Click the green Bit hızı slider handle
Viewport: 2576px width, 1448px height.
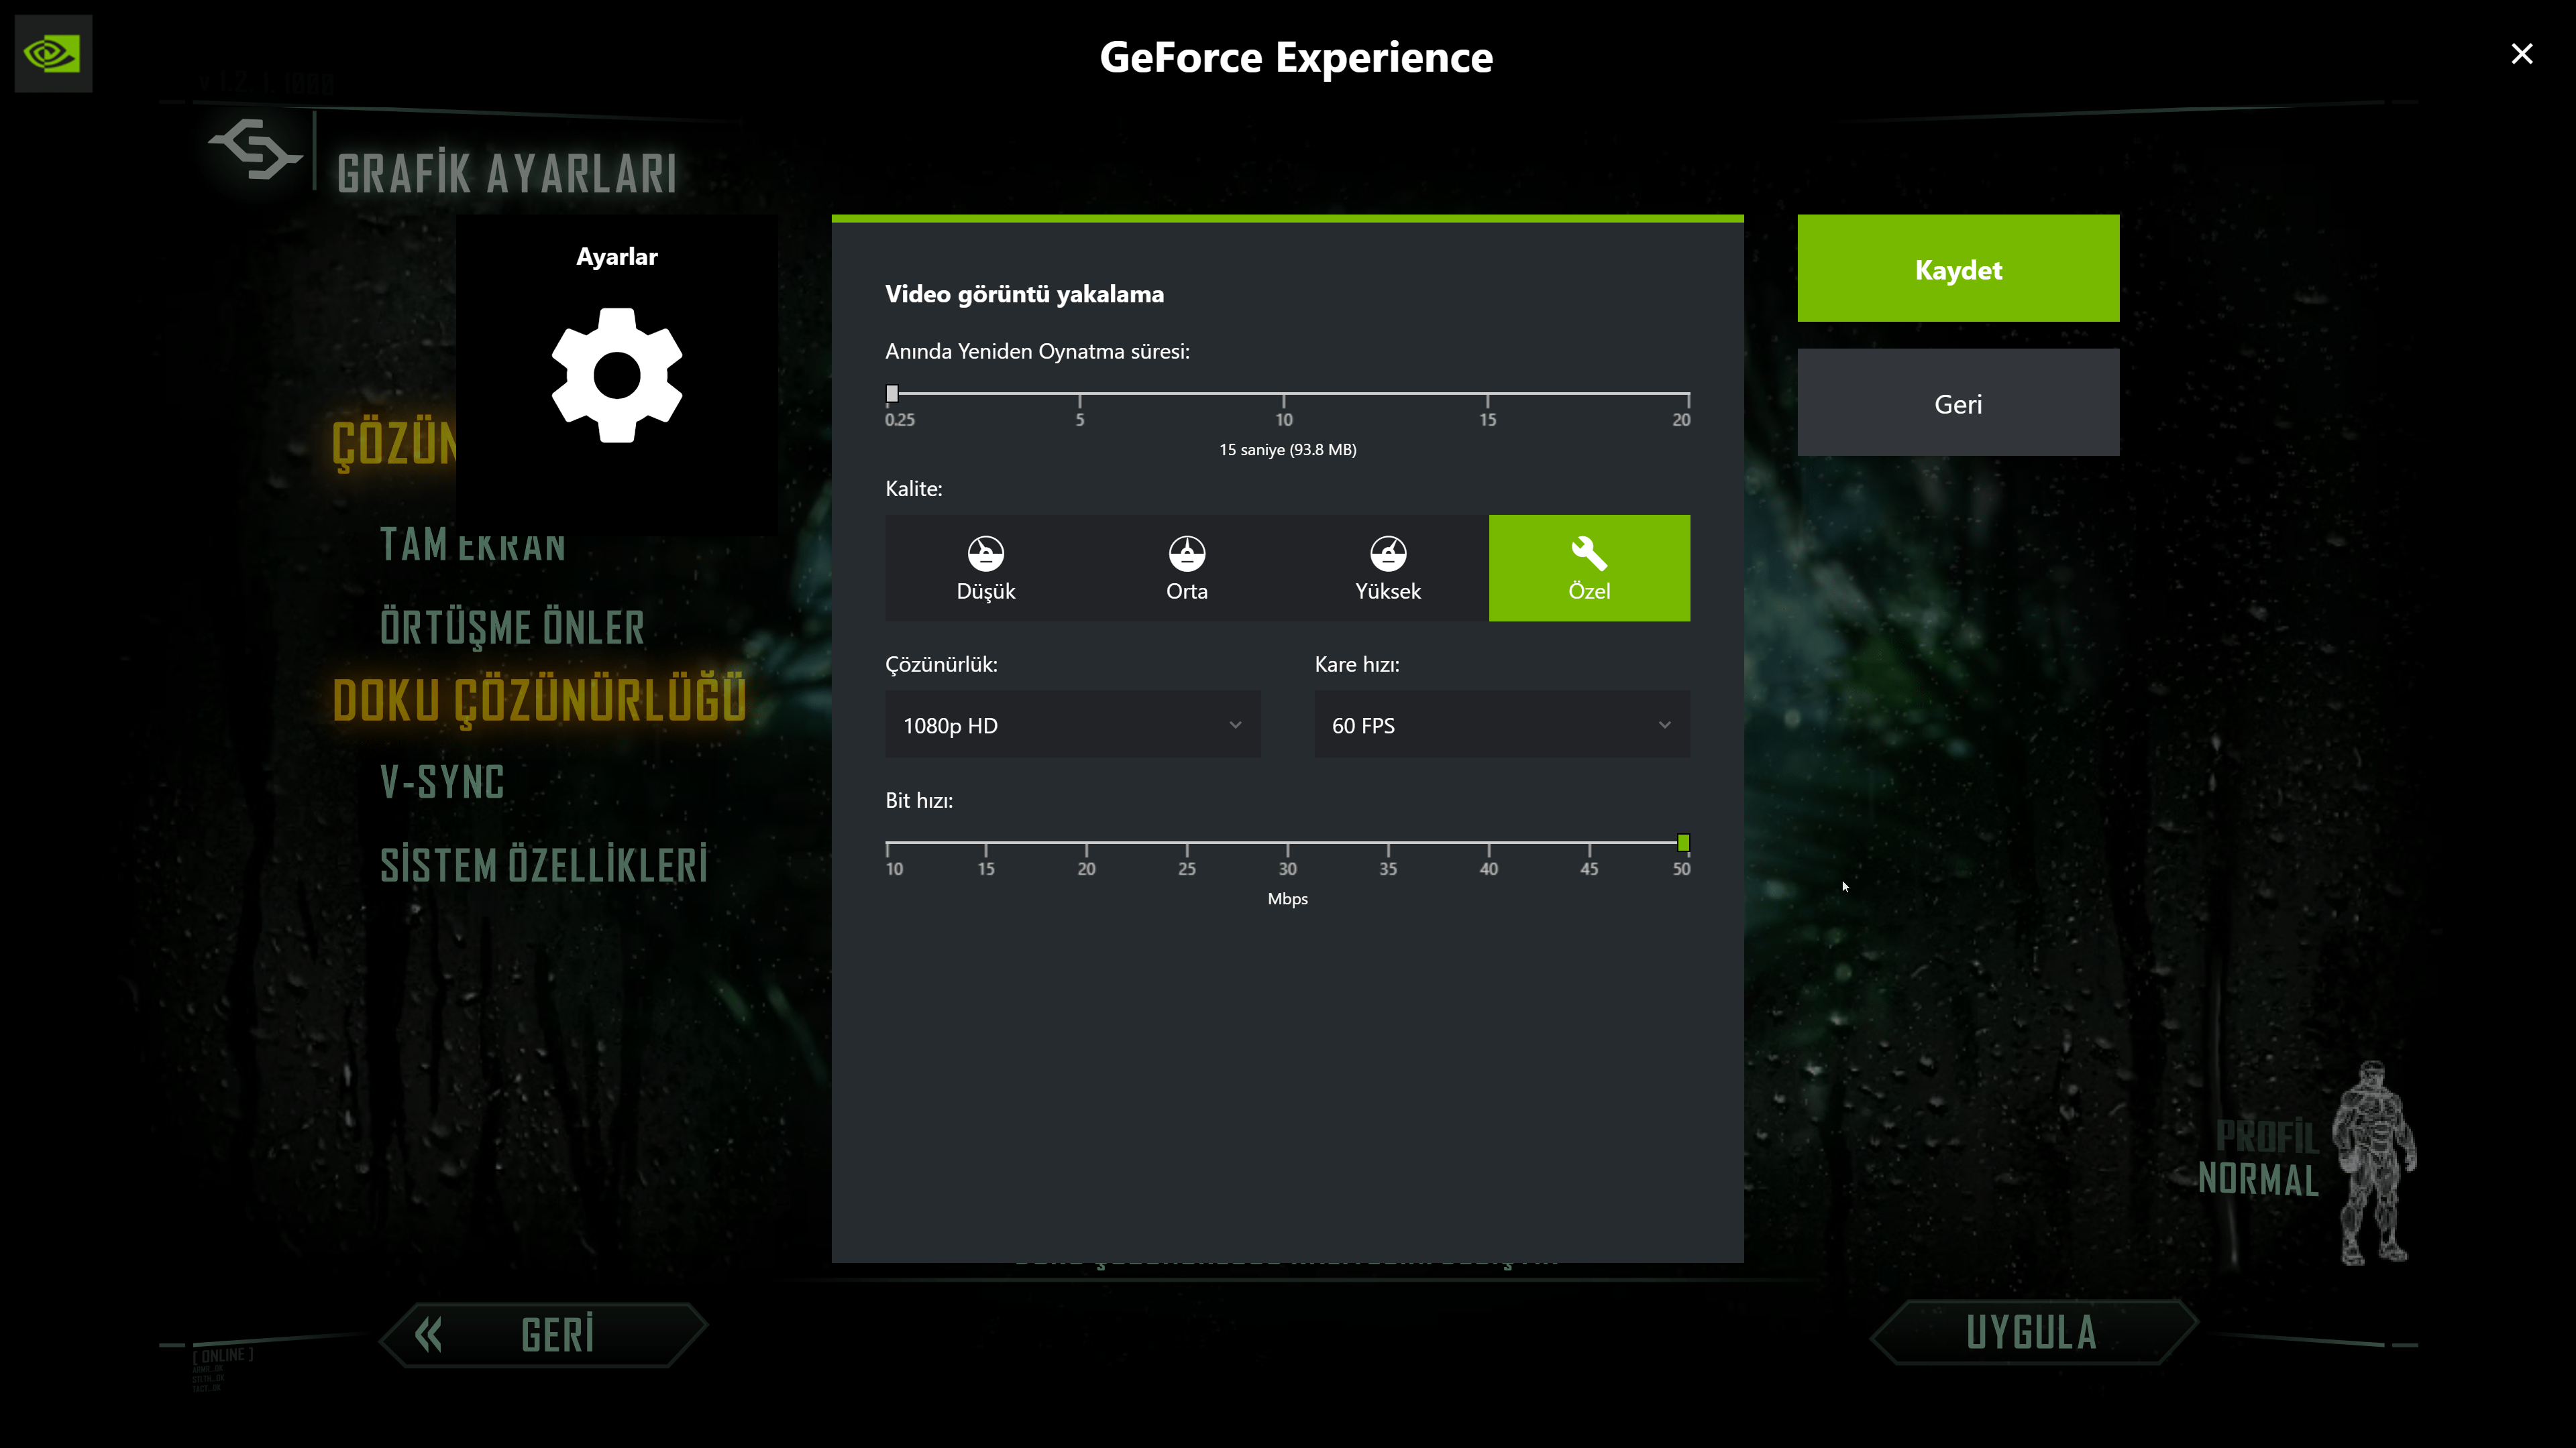pyautogui.click(x=1683, y=843)
